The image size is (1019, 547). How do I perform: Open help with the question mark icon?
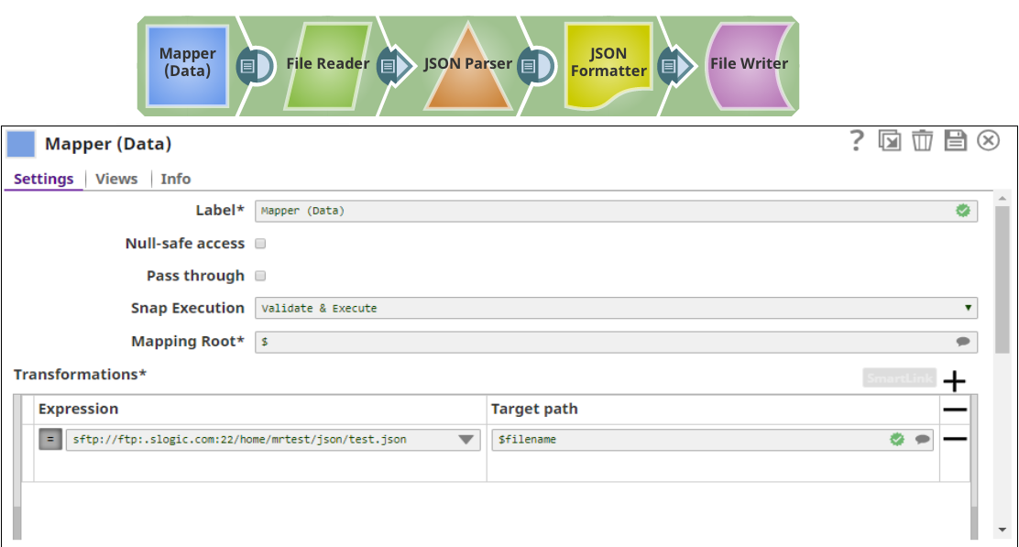[856, 140]
